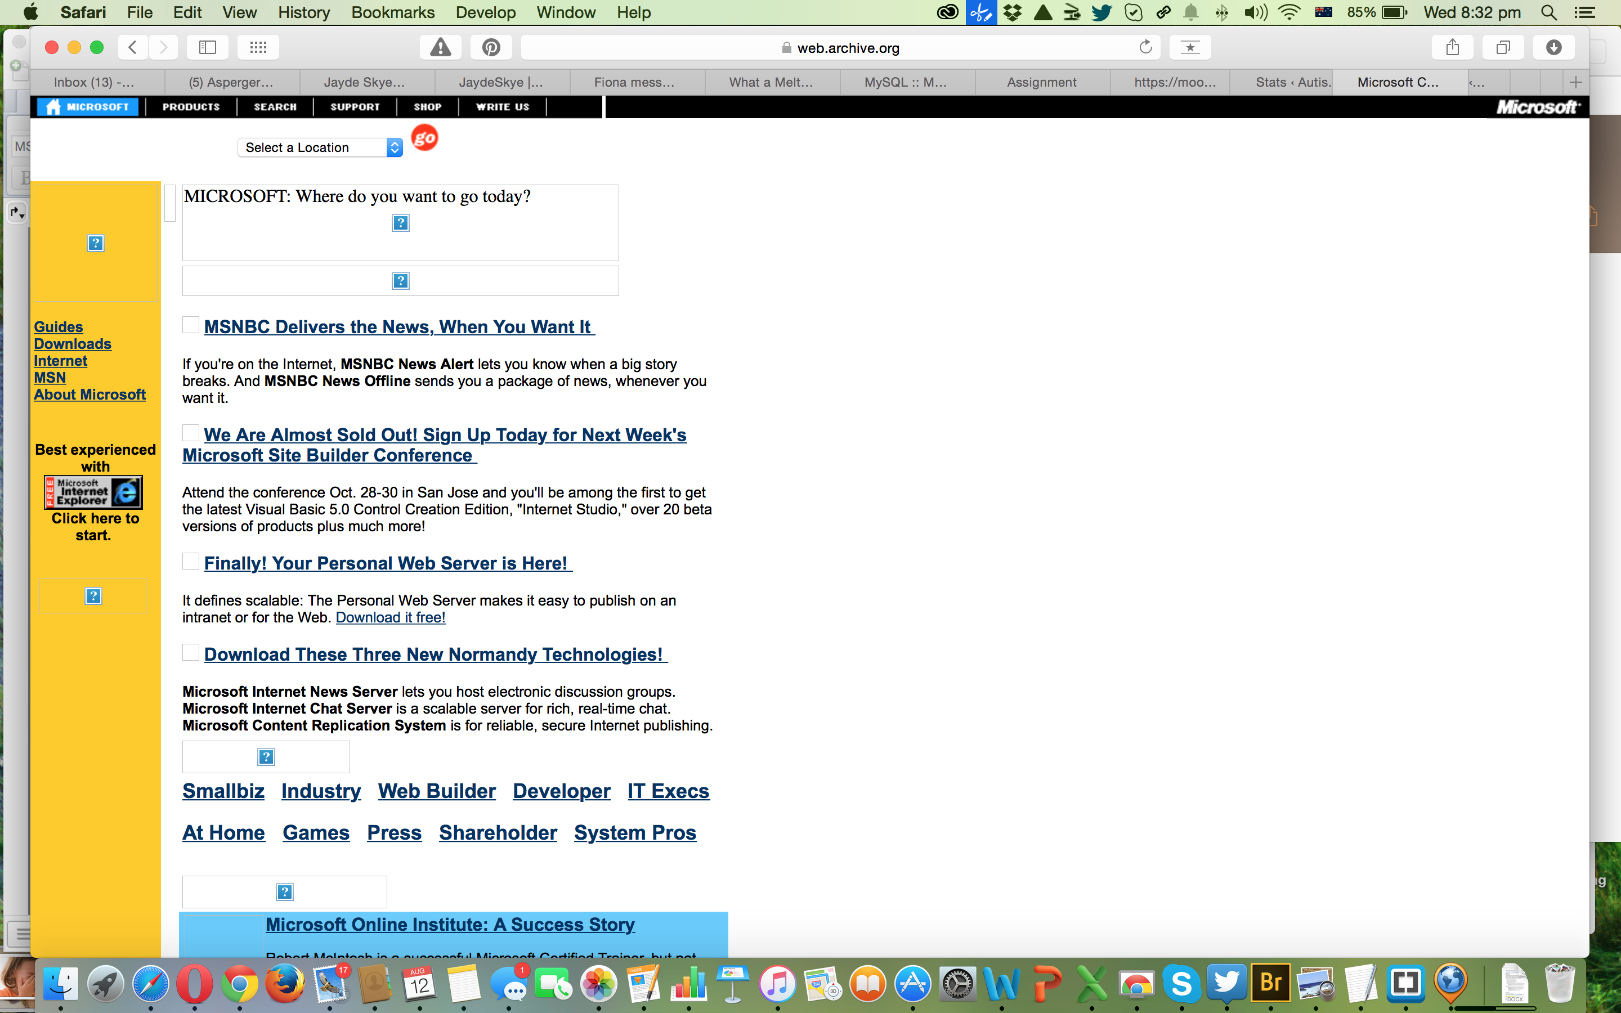The height and width of the screenshot is (1013, 1621).
Task: Click the SUPPORT nav item
Action: point(355,106)
